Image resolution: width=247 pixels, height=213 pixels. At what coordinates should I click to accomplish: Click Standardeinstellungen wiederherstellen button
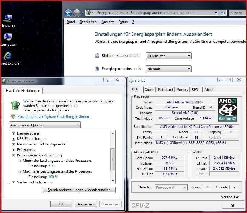coord(79,190)
